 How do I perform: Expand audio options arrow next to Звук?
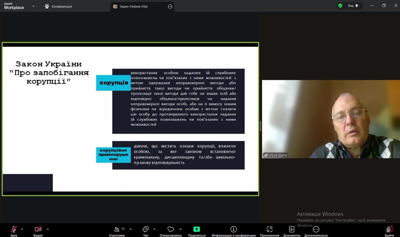22,229
